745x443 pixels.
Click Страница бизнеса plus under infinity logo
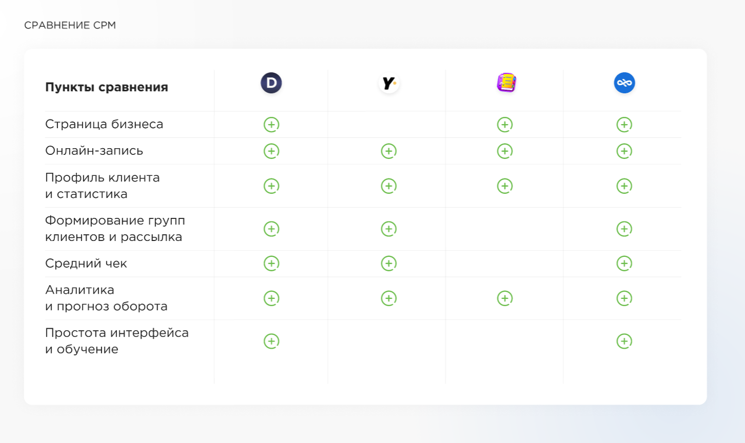624,125
